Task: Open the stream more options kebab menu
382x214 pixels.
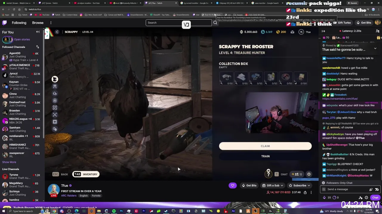Action: click(x=311, y=193)
